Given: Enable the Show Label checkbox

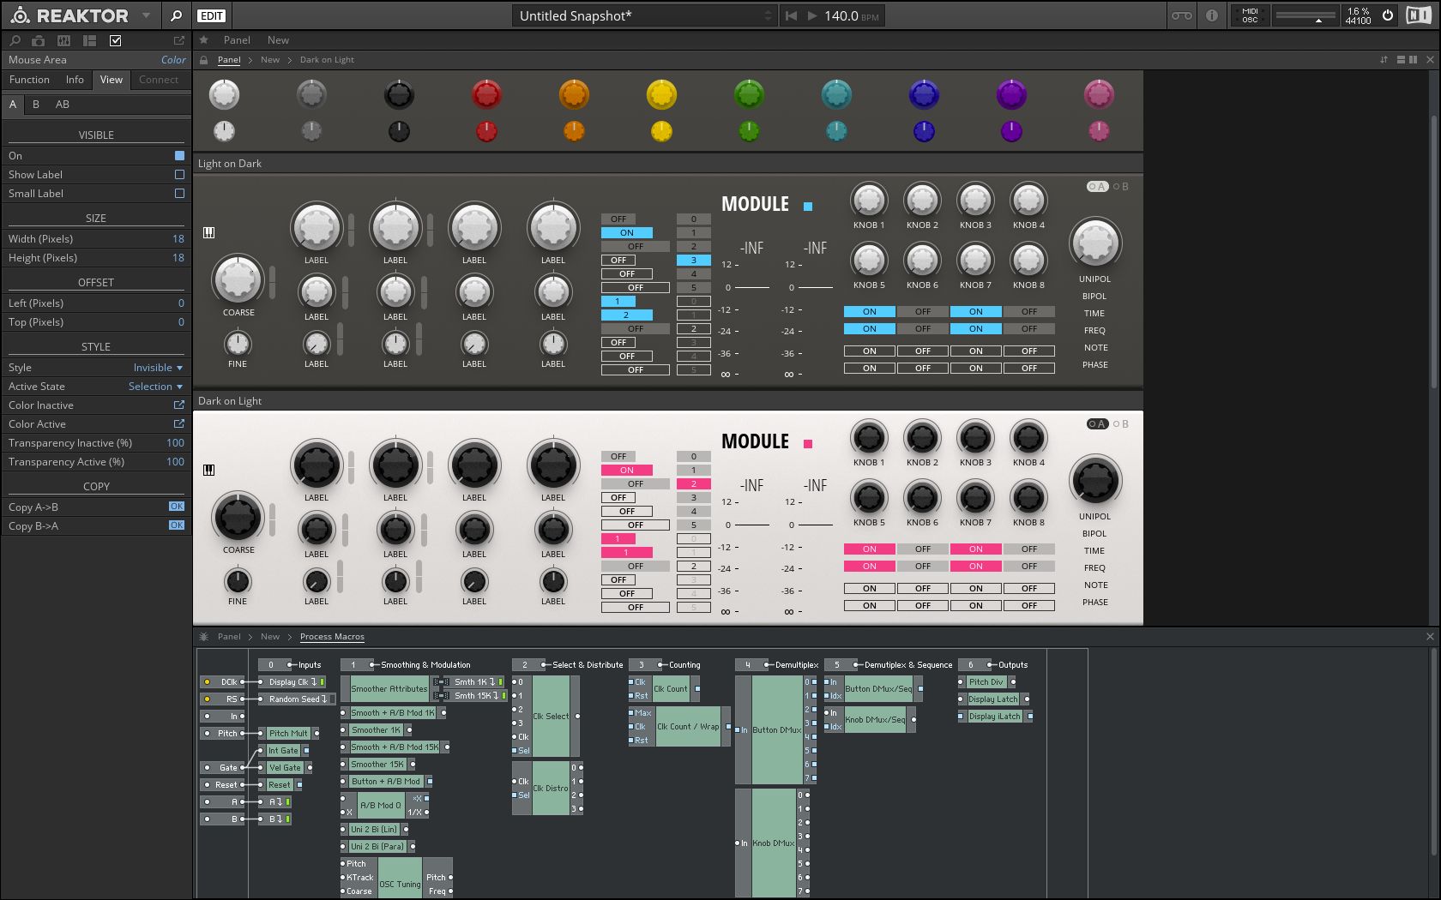Looking at the screenshot, I should (179, 175).
